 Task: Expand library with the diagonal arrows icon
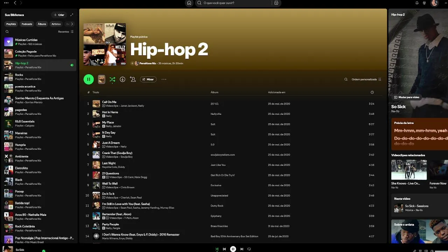click(x=72, y=15)
